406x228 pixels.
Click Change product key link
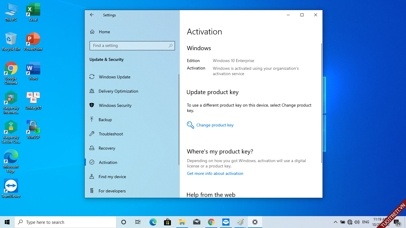(x=215, y=125)
